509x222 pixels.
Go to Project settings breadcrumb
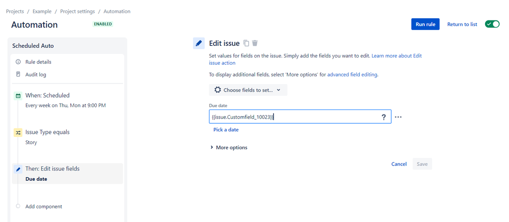(x=77, y=11)
